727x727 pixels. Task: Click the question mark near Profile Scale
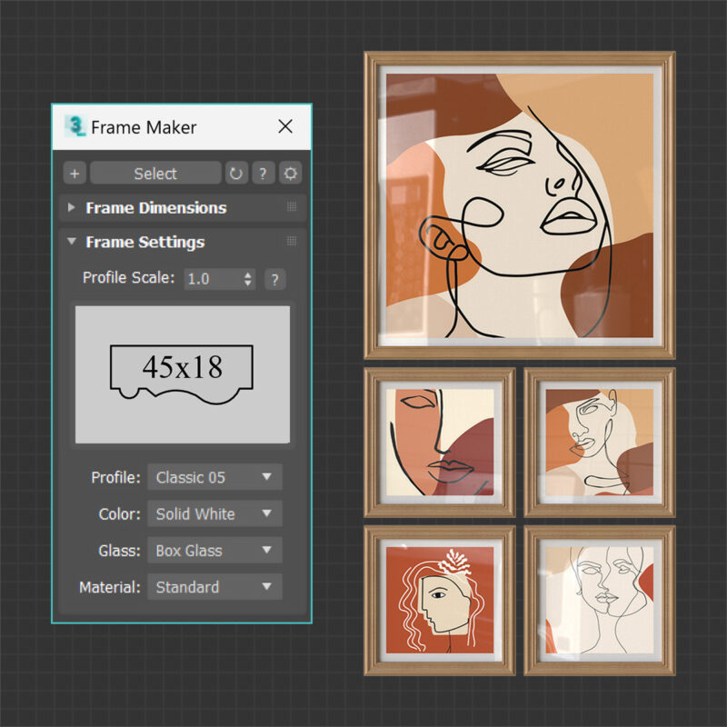coord(274,279)
